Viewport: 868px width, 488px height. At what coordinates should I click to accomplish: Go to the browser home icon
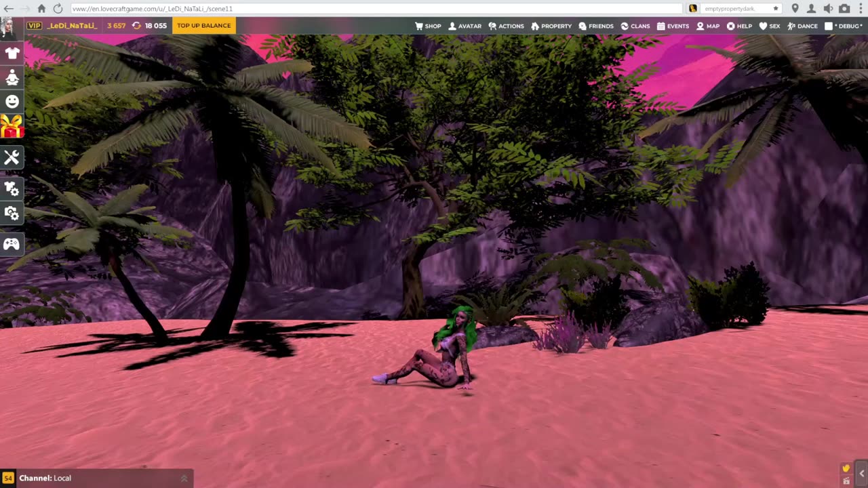point(41,8)
